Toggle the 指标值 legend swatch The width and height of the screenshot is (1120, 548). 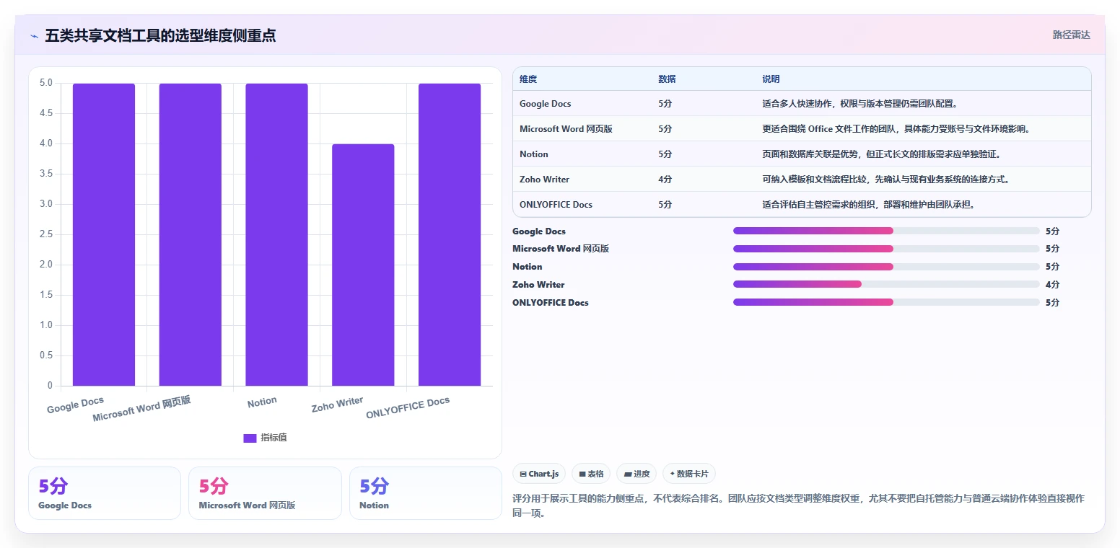tap(250, 438)
